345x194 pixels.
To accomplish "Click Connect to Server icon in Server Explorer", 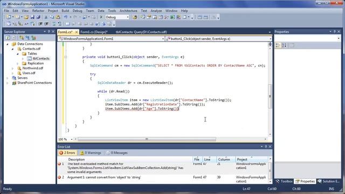I will (27, 38).
